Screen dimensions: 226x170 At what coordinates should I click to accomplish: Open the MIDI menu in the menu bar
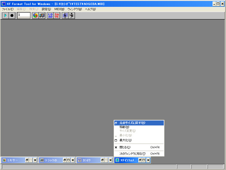pyautogui.click(x=59, y=9)
